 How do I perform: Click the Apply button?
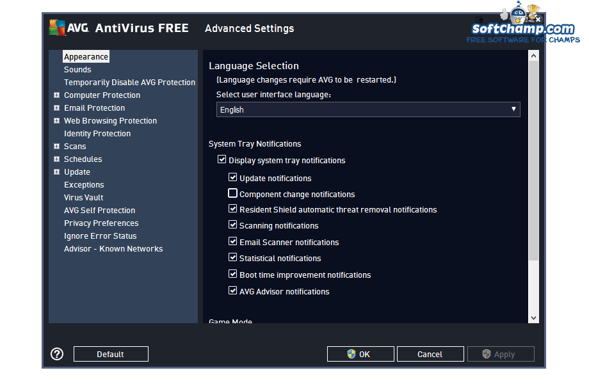[x=501, y=354]
